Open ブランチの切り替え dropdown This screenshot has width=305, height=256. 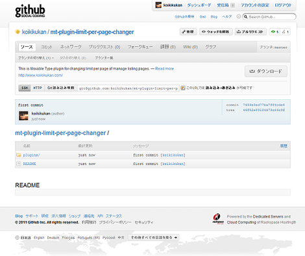tap(36, 58)
